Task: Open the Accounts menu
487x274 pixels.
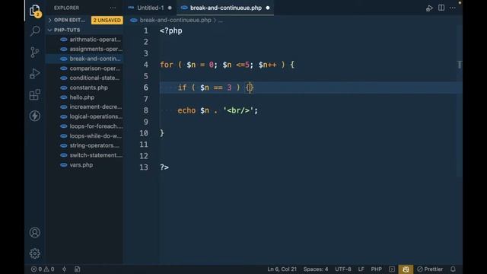Action: tap(35, 232)
